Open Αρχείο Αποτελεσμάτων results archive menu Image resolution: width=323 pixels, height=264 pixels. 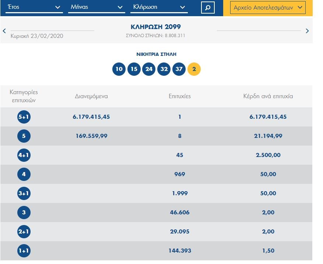[x=268, y=7]
